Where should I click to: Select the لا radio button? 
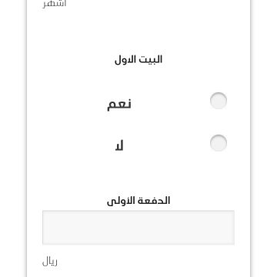tap(219, 143)
